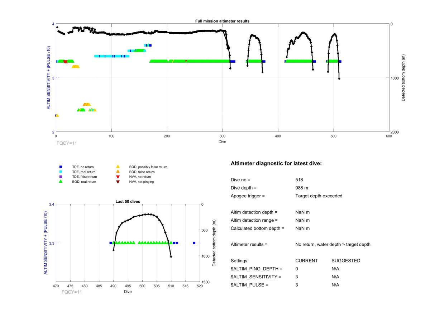430x317 pixels.
Task: Click the '$ALTIM_PING_DEPTH =' setting label
Action: 257,269
